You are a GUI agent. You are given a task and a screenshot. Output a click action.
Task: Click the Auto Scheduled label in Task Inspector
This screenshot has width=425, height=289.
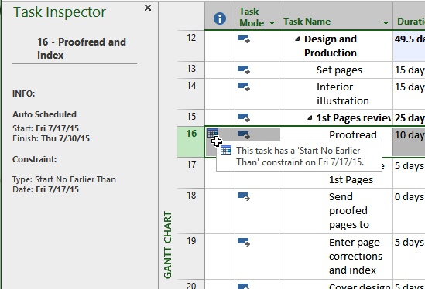click(44, 114)
